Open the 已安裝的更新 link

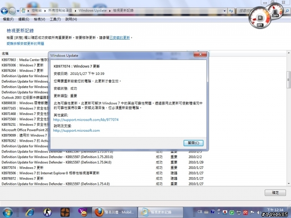[x=120, y=38]
